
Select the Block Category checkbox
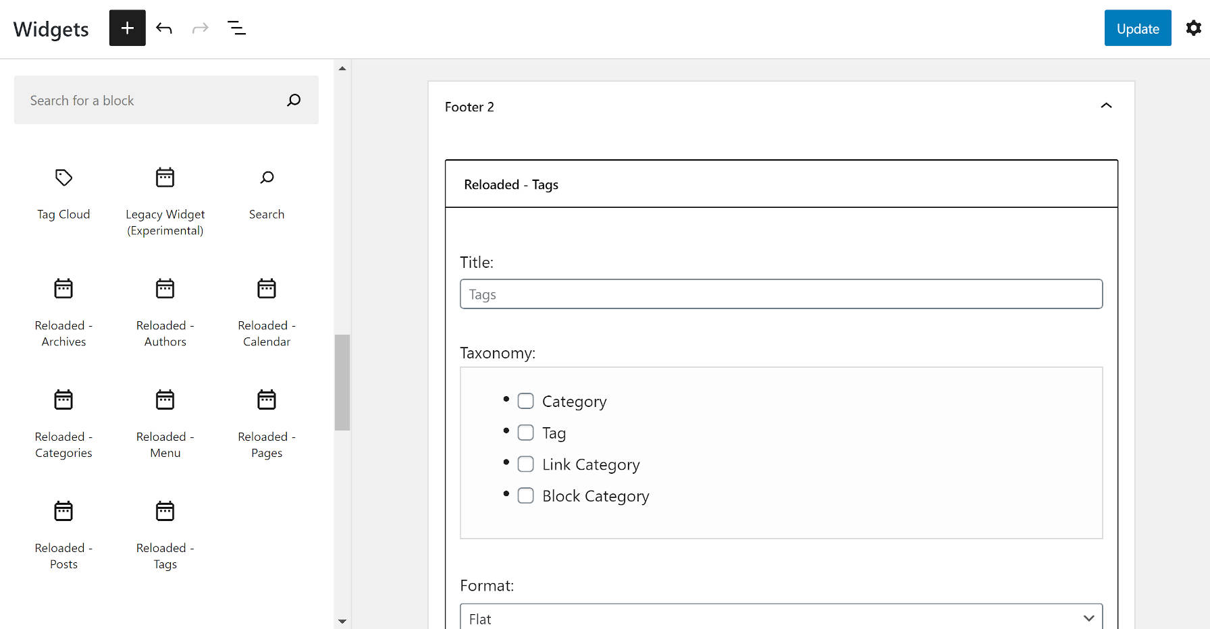tap(525, 496)
